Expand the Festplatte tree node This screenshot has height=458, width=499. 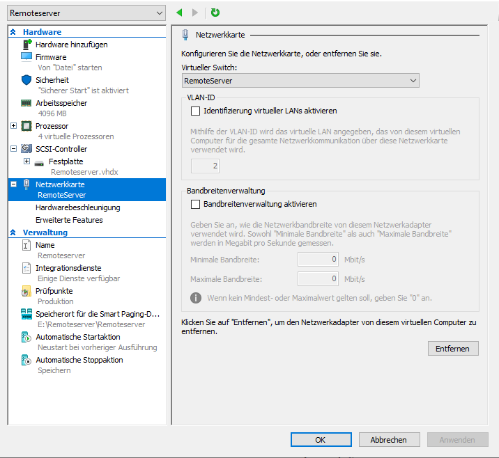pos(27,161)
